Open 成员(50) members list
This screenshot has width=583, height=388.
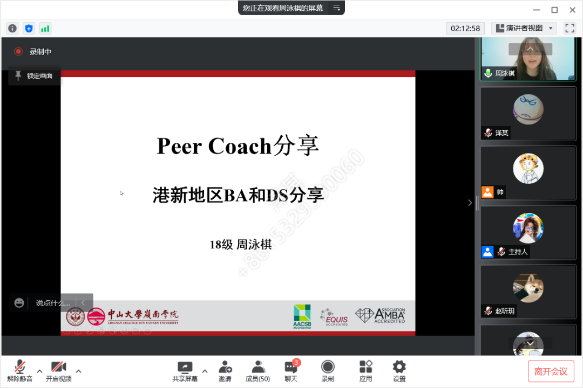(x=257, y=371)
